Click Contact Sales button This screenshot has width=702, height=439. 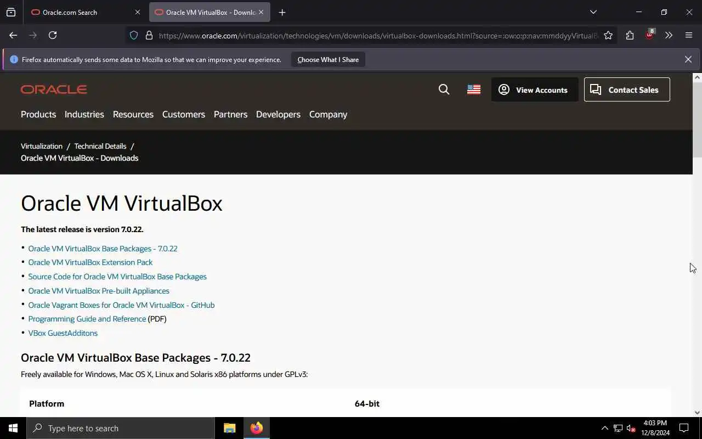[x=627, y=89]
